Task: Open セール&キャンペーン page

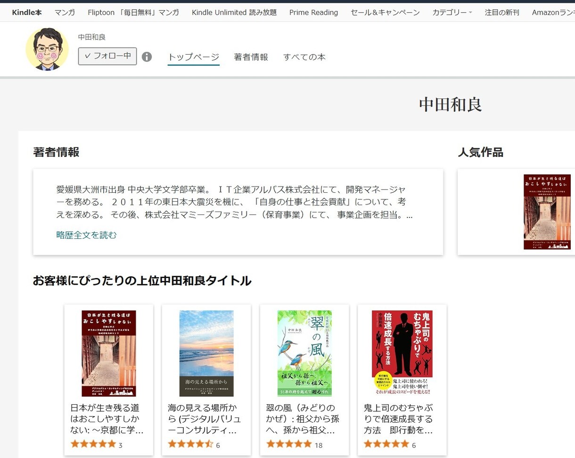Action: click(385, 12)
